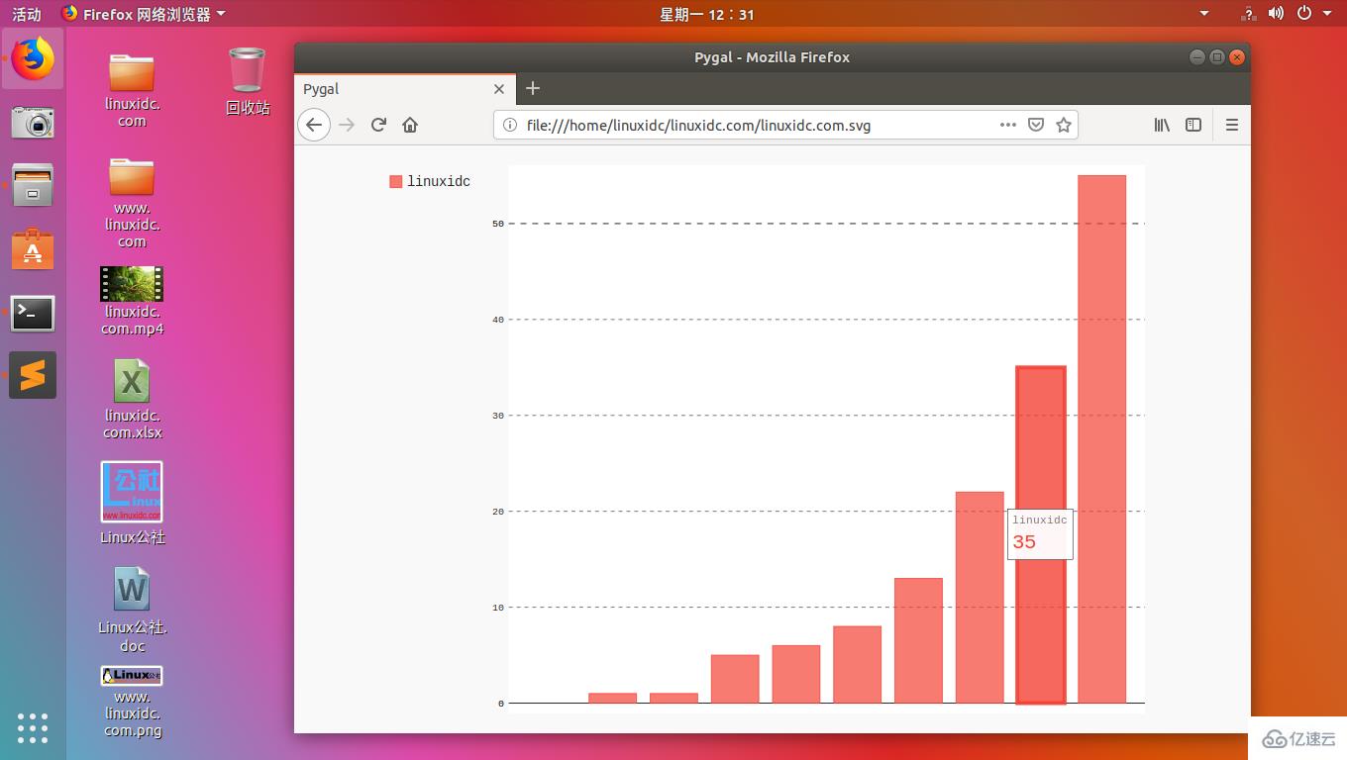The width and height of the screenshot is (1347, 760).
Task: Click the forward navigation arrow
Action: 346,125
